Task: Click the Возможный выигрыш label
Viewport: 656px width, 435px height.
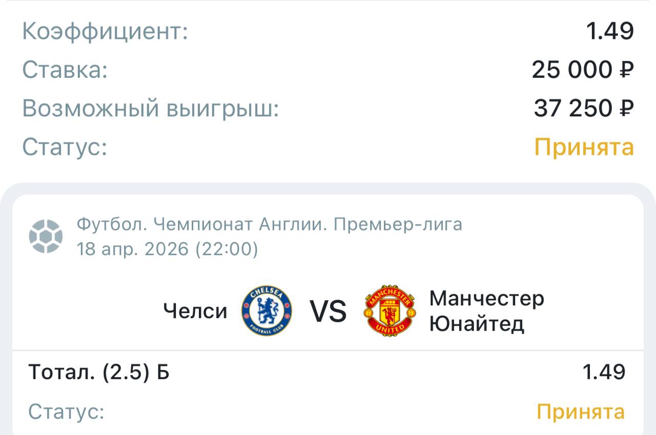Action: (x=151, y=108)
